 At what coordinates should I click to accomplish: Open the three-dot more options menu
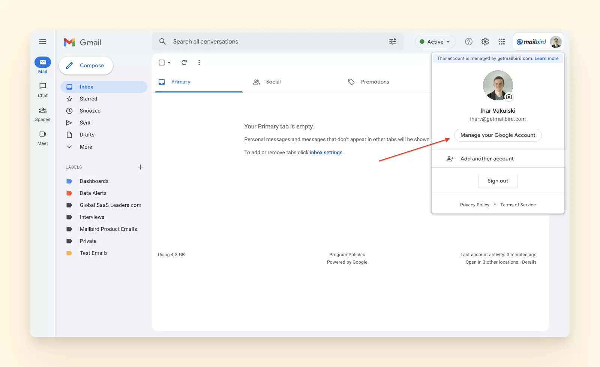199,63
